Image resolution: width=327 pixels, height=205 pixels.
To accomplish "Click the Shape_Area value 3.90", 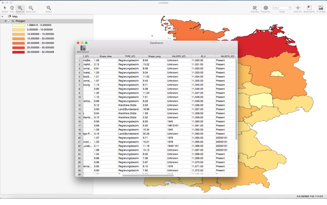I will pos(106,109).
